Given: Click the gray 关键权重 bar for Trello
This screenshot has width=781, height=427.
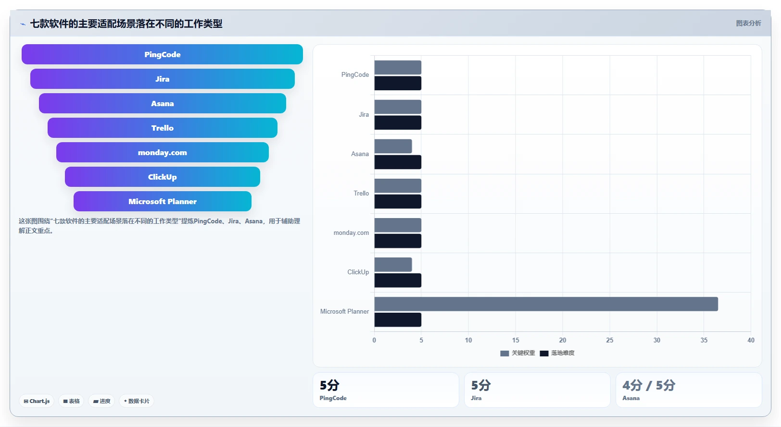Looking at the screenshot, I should click(398, 185).
